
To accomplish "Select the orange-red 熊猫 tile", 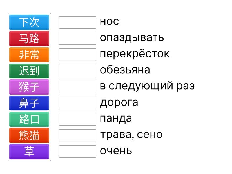I will click(x=29, y=135).
